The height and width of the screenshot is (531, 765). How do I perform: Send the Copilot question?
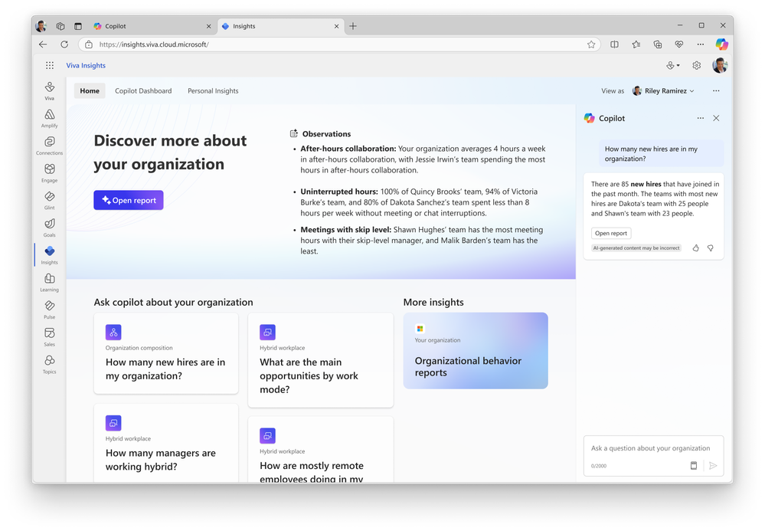click(x=713, y=466)
